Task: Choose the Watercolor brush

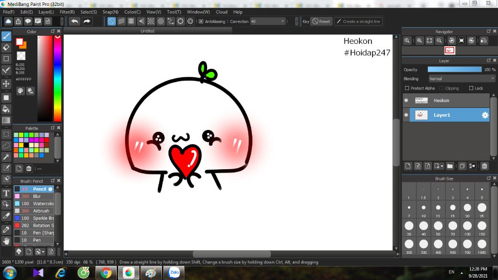Action: tap(34, 204)
